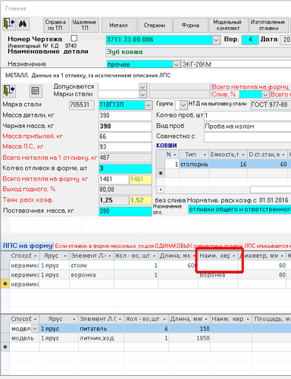Expand the Группа dropdown
291x379 pixels.
[x=183, y=105]
